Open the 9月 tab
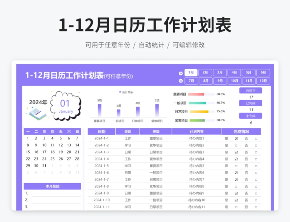 pyautogui.click(x=220, y=81)
